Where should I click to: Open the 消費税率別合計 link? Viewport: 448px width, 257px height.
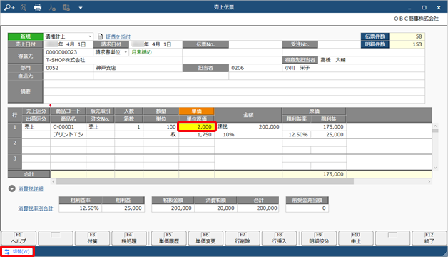coord(36,208)
